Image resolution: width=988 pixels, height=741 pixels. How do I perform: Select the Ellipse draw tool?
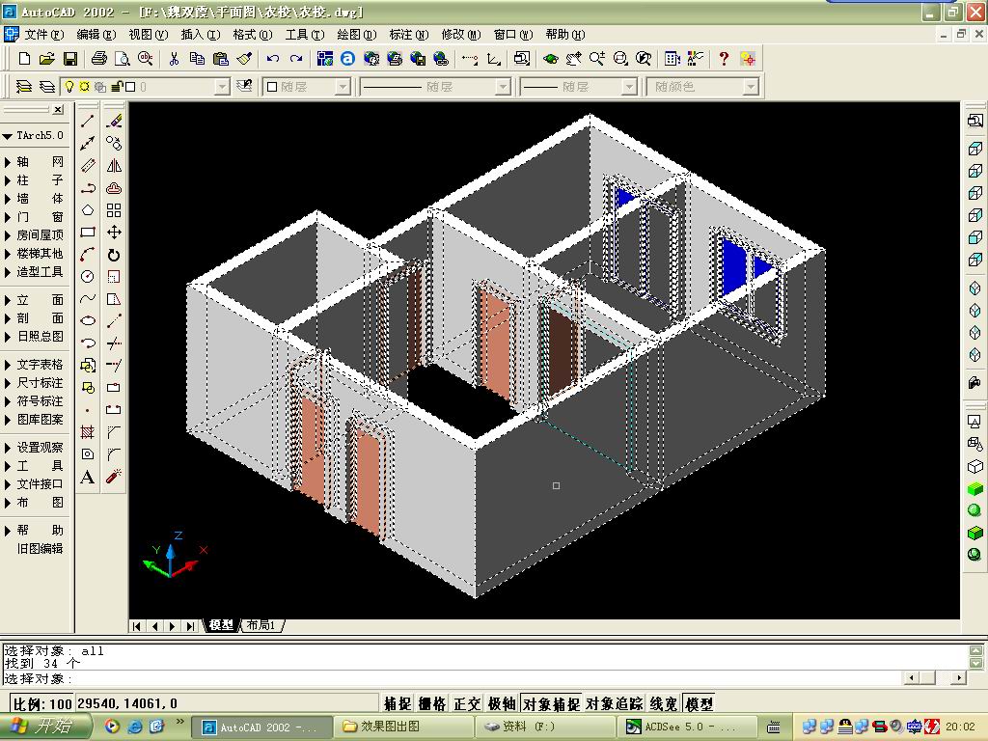tap(88, 320)
